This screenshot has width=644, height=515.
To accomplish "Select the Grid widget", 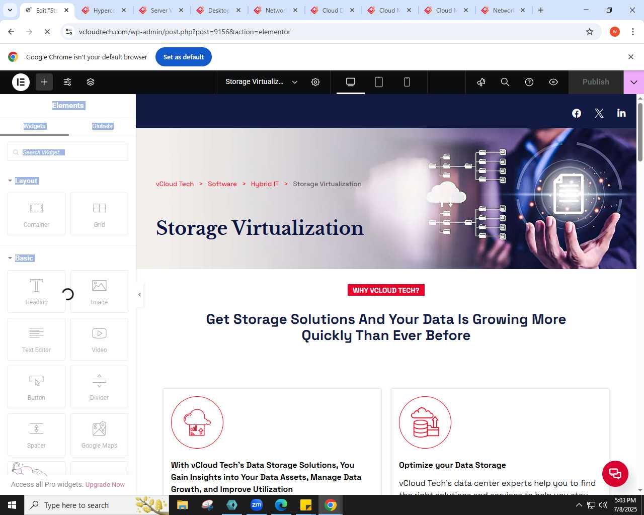I will (99, 214).
